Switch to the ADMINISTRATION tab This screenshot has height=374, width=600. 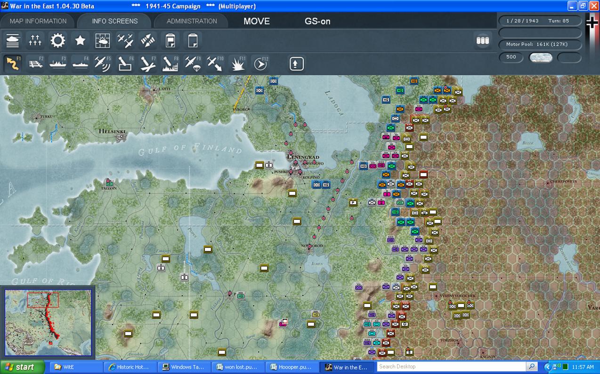pos(192,21)
